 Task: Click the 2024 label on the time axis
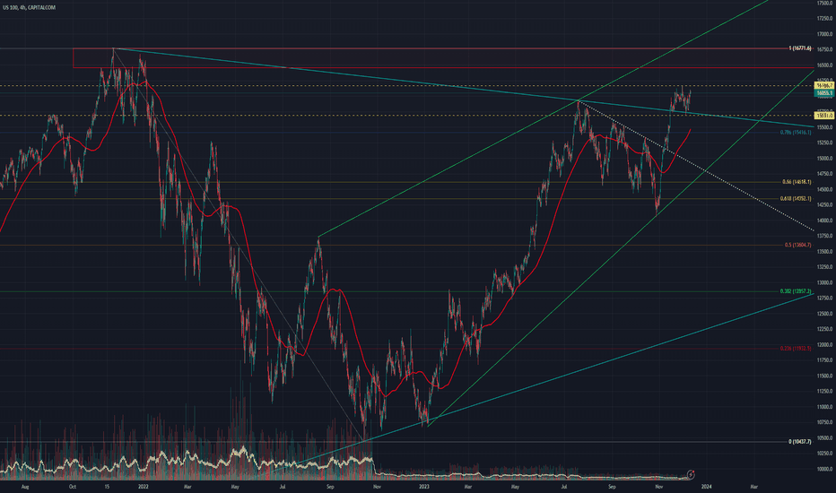pos(707,487)
